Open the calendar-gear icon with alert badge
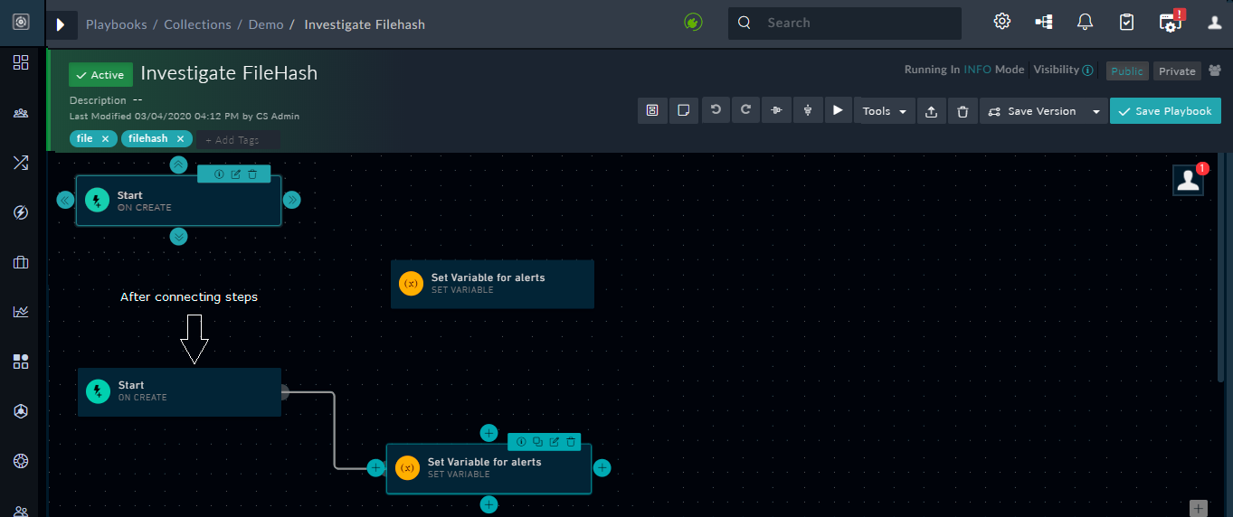The height and width of the screenshot is (517, 1233). (1171, 23)
